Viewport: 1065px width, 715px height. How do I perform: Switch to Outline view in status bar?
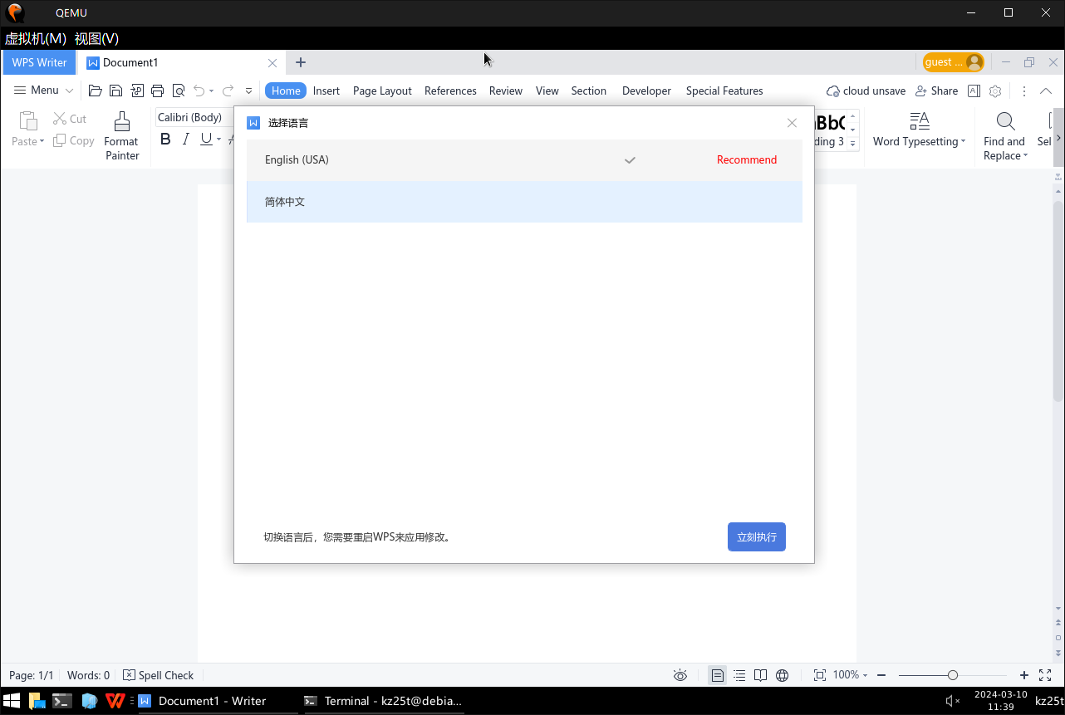point(739,675)
